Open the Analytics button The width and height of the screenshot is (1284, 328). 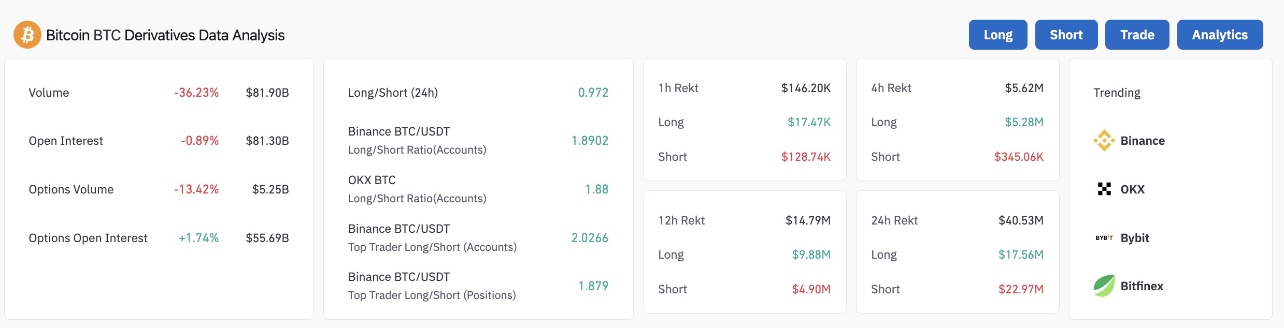pos(1219,35)
